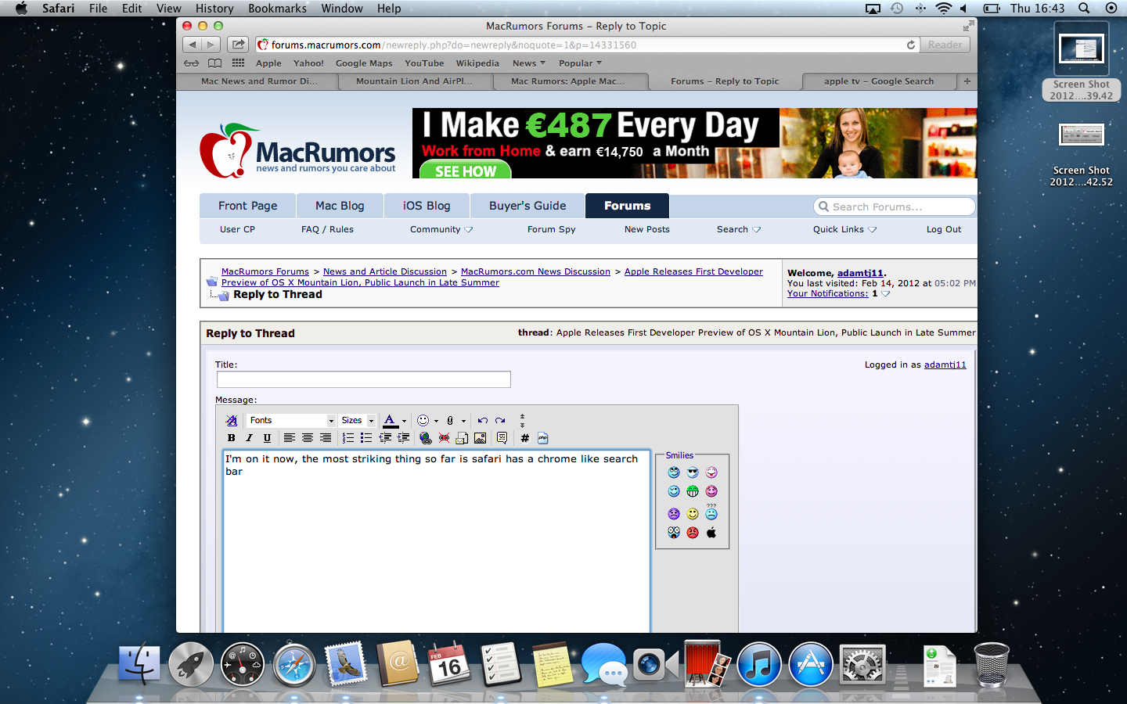The width and height of the screenshot is (1127, 704).
Task: Click the Title input field
Action: tap(364, 379)
